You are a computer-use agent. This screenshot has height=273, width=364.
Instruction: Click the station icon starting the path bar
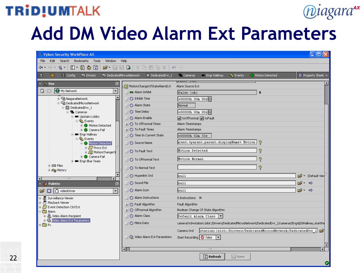(41, 75)
